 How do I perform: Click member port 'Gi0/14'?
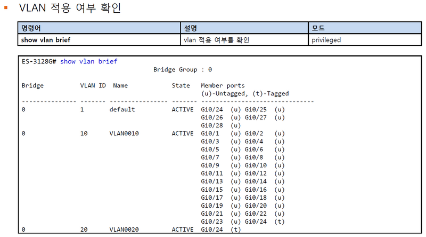256,181
